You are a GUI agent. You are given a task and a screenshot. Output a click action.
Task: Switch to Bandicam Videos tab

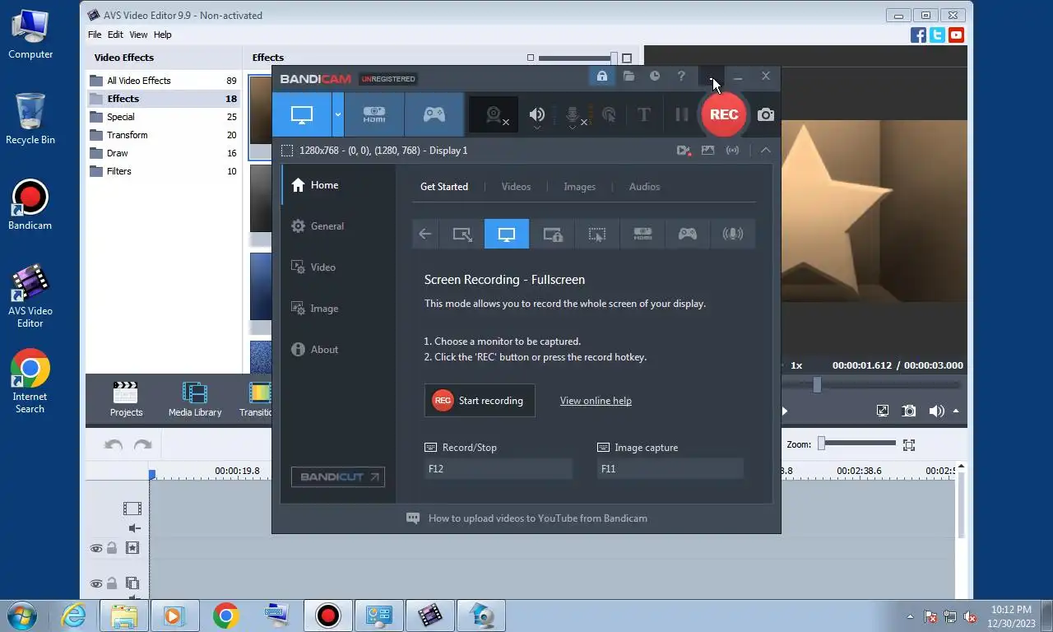[516, 187]
